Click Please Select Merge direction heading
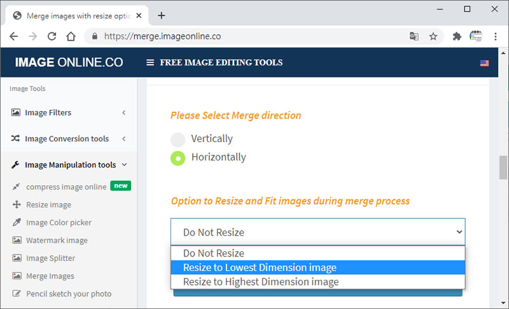Screen dimensions: 509x309 pyautogui.click(x=235, y=115)
